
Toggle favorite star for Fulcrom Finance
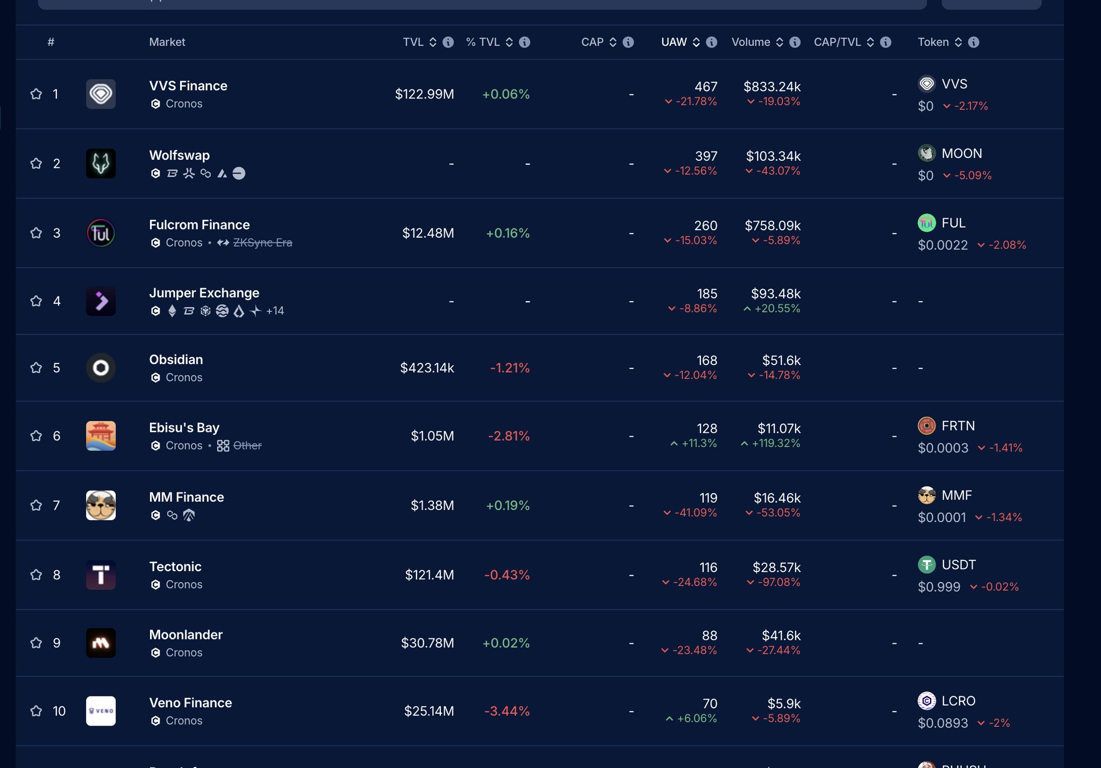[36, 233]
